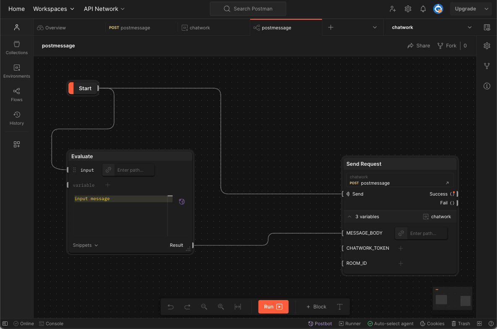Fork the postmessage flow

point(447,46)
